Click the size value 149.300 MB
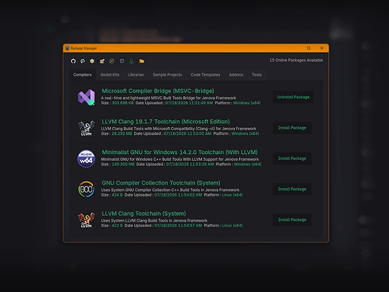Image resolution: width=389 pixels, height=292 pixels. (x=123, y=164)
